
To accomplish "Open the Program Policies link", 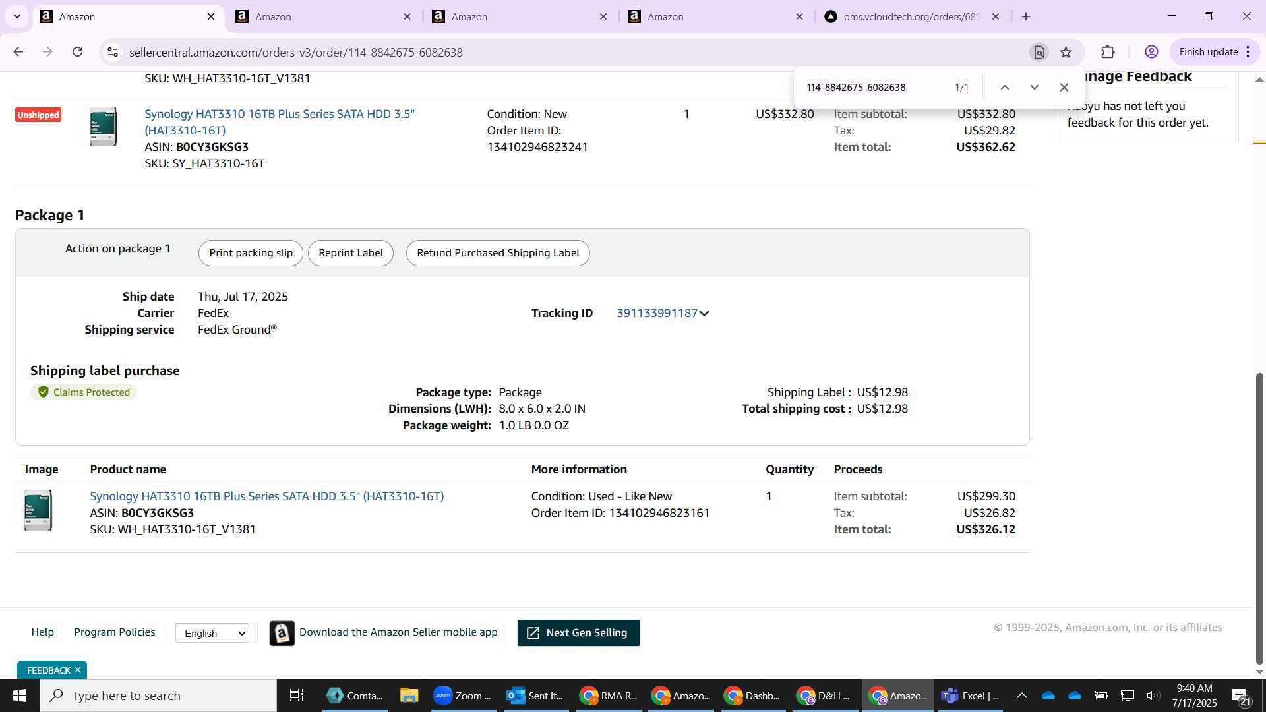I will (115, 632).
